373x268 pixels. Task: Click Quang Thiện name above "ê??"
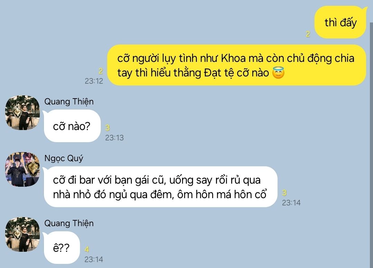(69, 223)
